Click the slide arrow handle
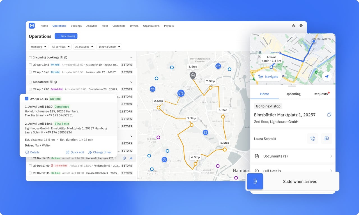Image resolution: width=359 pixels, height=215 pixels. click(x=255, y=181)
